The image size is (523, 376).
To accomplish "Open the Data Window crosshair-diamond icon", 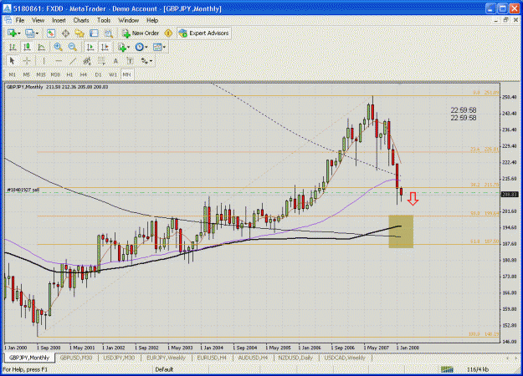I will [x=65, y=33].
